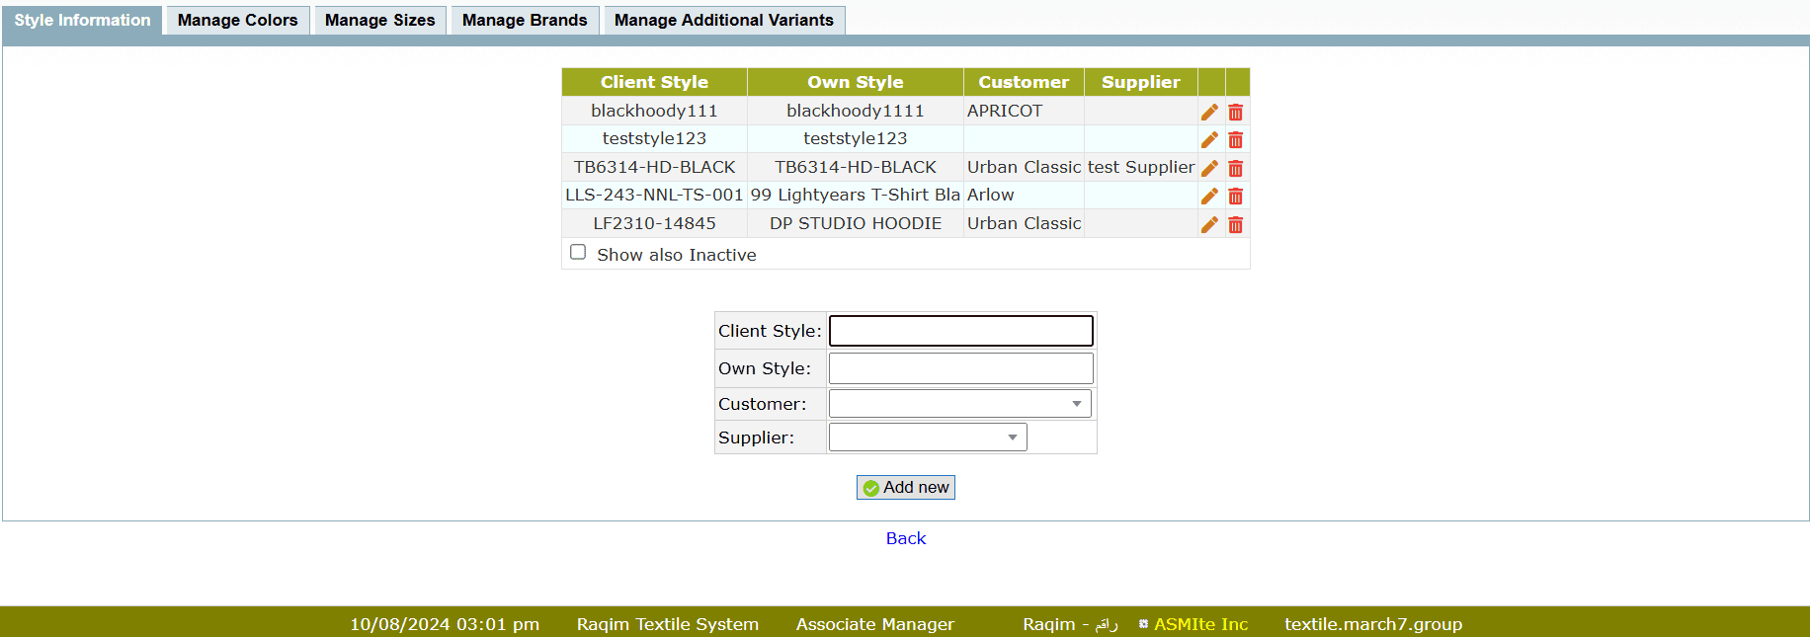Switch to the Manage Colors tab

(237, 20)
